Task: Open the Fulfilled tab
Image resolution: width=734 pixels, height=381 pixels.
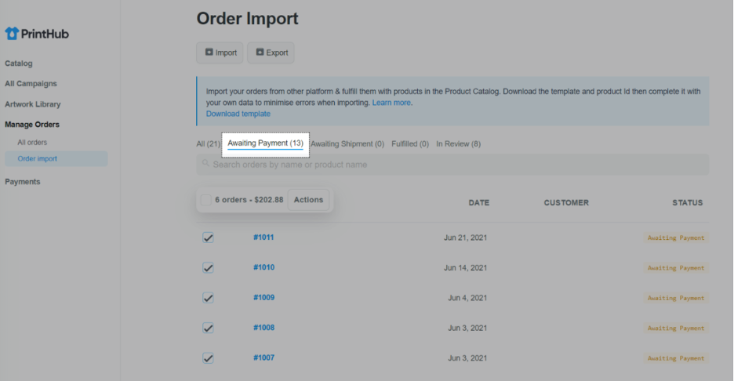Action: coord(409,144)
